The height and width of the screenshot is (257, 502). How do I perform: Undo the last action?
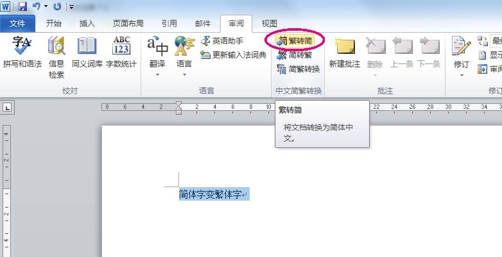point(36,6)
